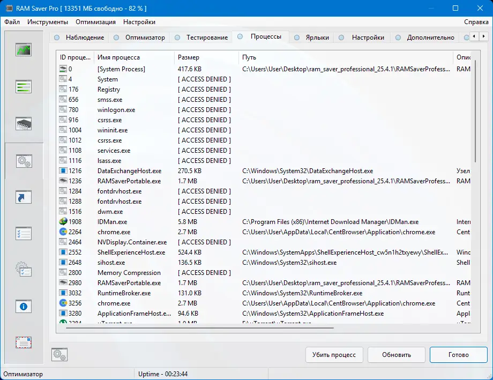This screenshot has width=493, height=380.
Task: Switch to the Ярлыки tab
Action: coord(312,38)
